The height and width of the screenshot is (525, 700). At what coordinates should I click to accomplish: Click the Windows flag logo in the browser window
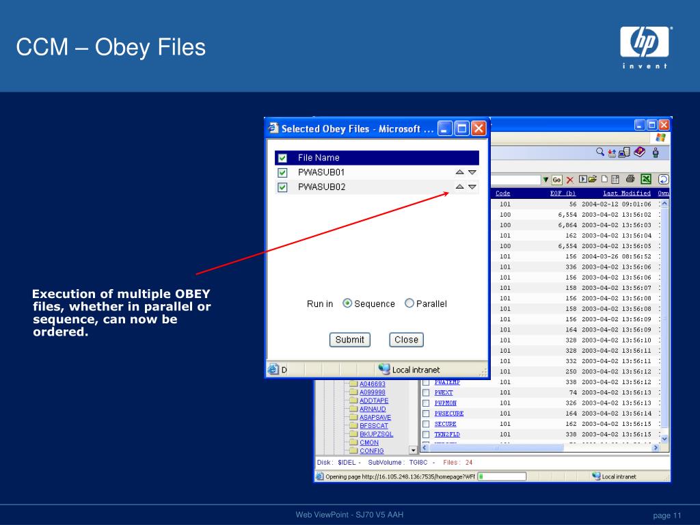661,137
